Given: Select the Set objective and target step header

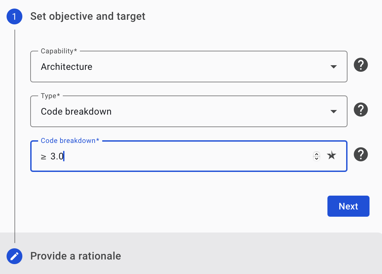Looking at the screenshot, I should pos(88,16).
